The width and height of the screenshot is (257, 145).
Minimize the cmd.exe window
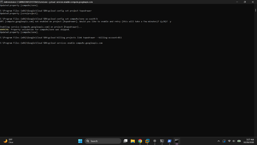coord(237,2)
